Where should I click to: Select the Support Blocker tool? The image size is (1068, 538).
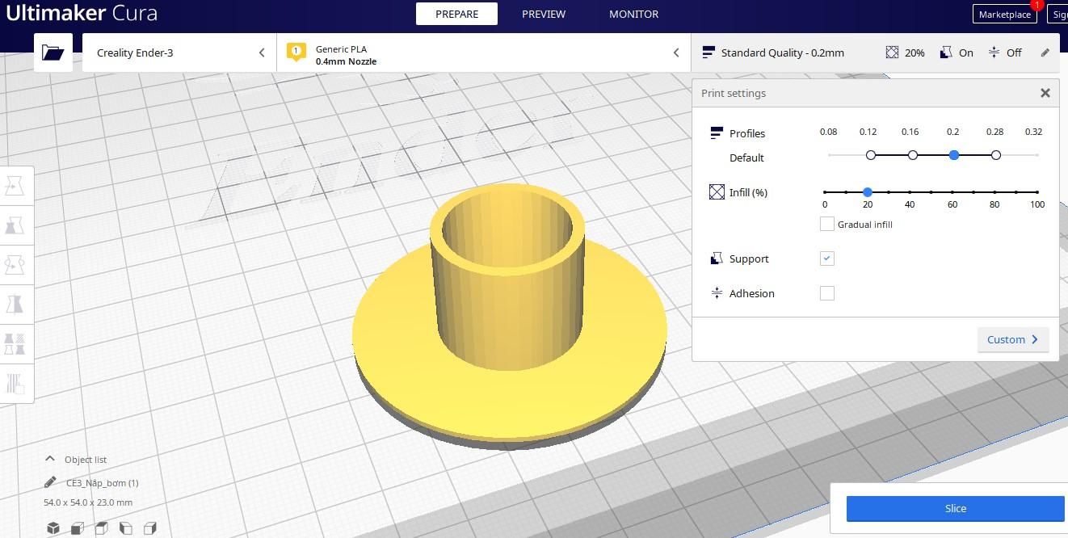click(x=15, y=382)
